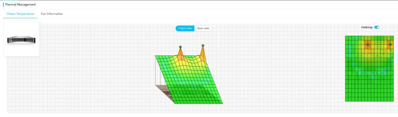Click the right orange peak of the 3D surface

click(x=203, y=54)
